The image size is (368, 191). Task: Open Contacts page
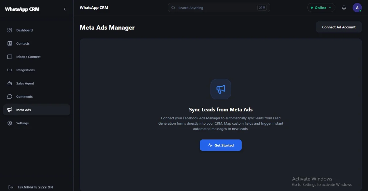click(37, 43)
